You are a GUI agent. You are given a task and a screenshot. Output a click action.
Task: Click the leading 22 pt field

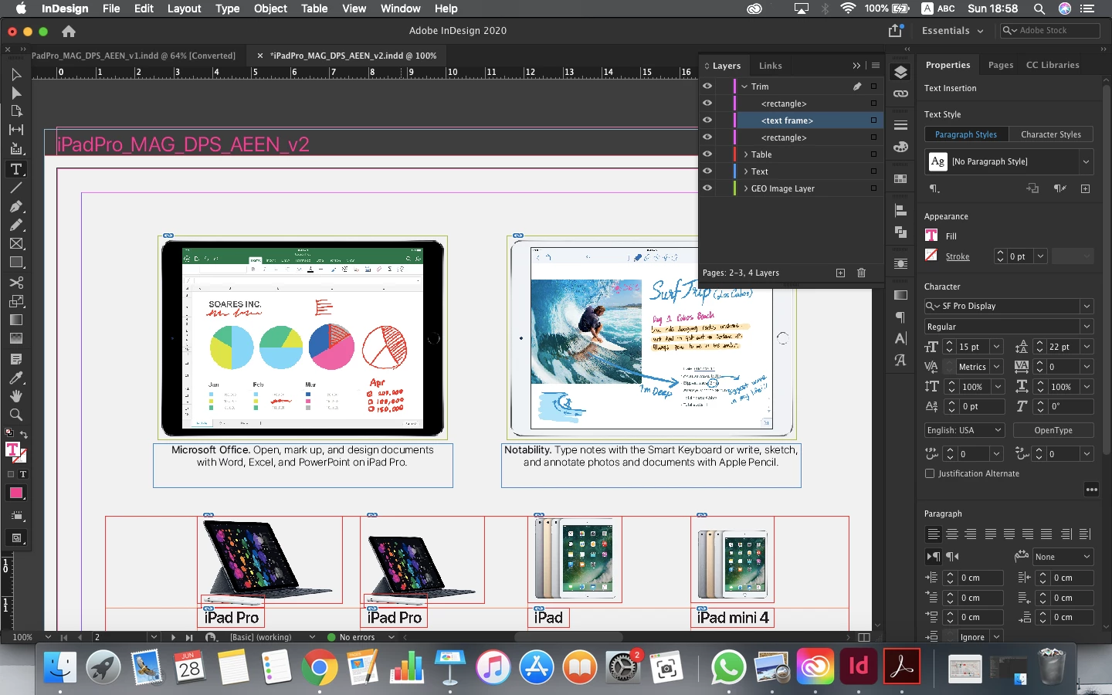point(1063,347)
